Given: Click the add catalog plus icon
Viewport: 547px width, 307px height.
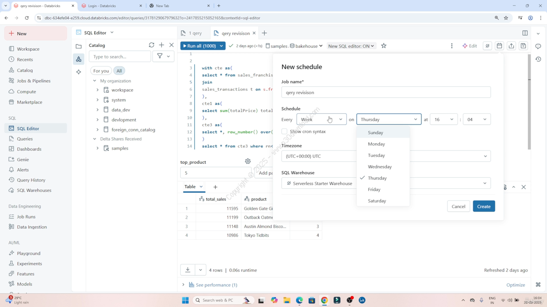Looking at the screenshot, I should click(x=162, y=45).
